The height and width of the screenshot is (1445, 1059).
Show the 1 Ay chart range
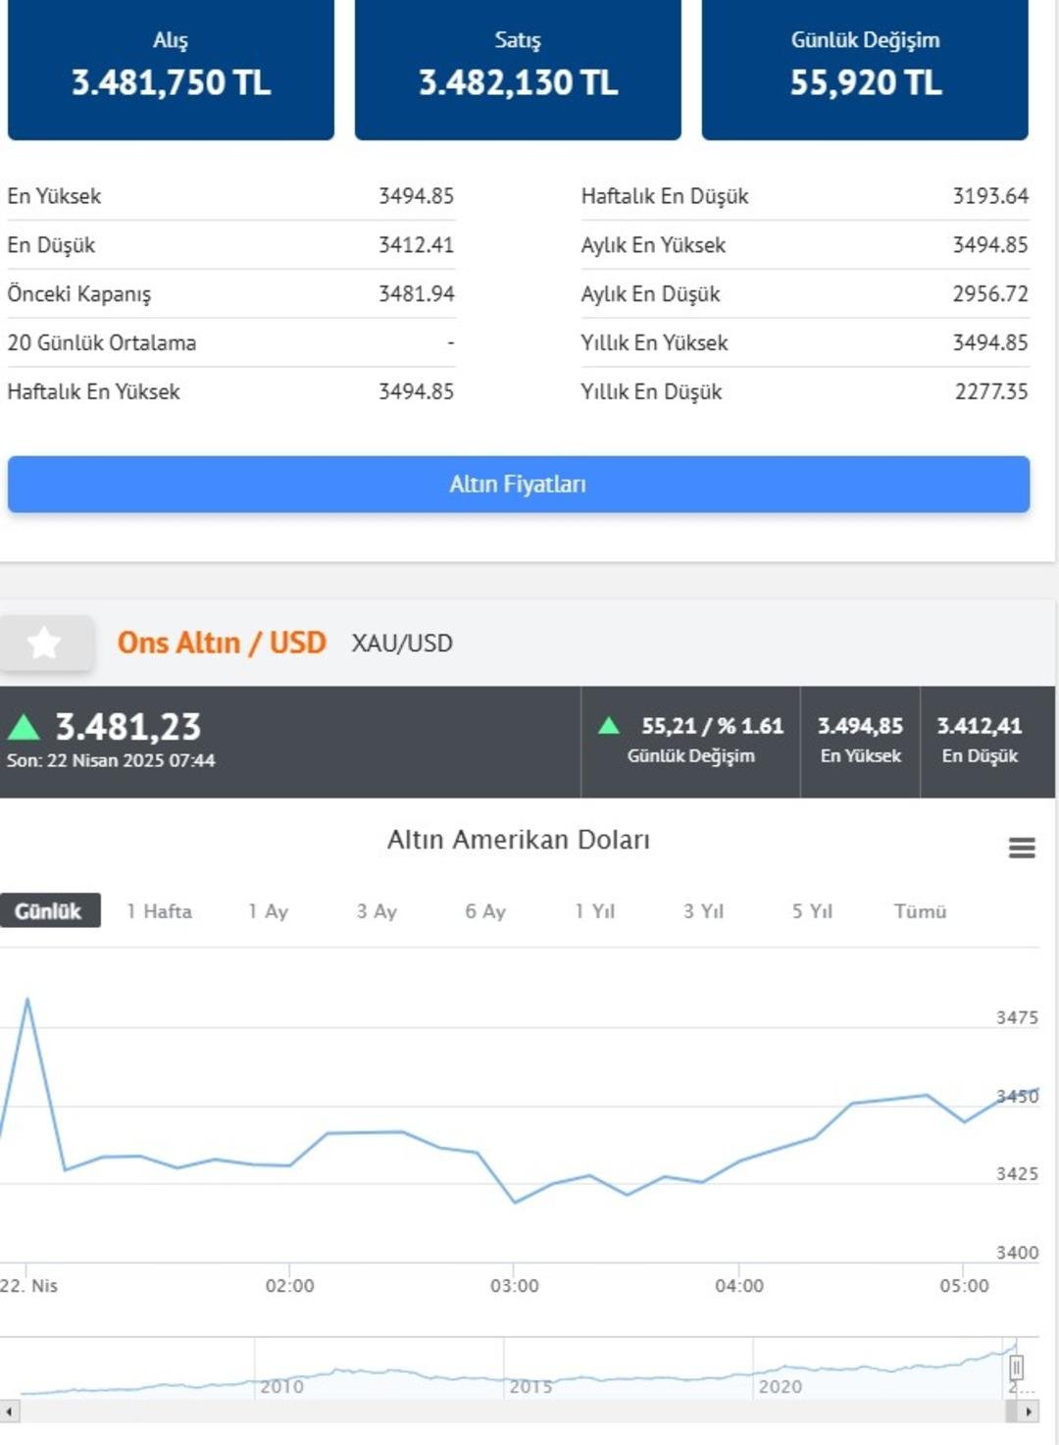tap(268, 911)
